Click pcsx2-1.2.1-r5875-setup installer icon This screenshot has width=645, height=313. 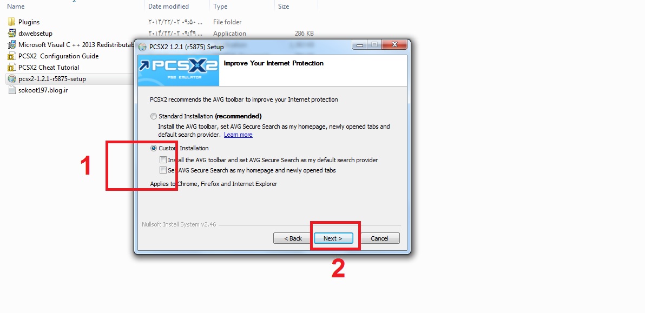tap(11, 78)
